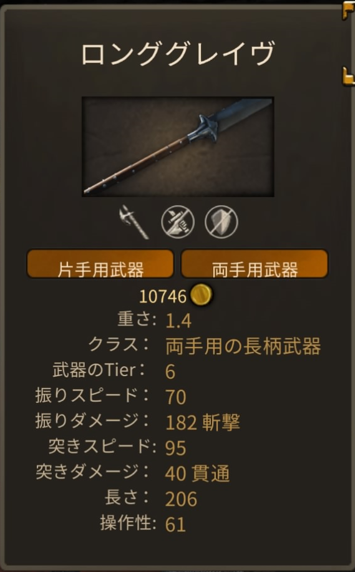
Task: Click the クラス value 両手用の長柄武器
Action: pyautogui.click(x=243, y=346)
